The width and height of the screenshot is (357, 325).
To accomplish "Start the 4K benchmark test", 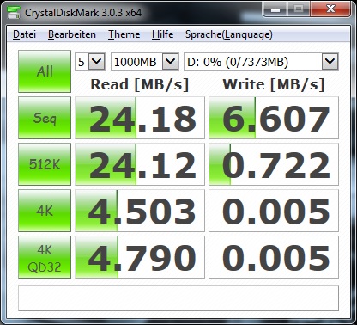I will coord(45,211).
